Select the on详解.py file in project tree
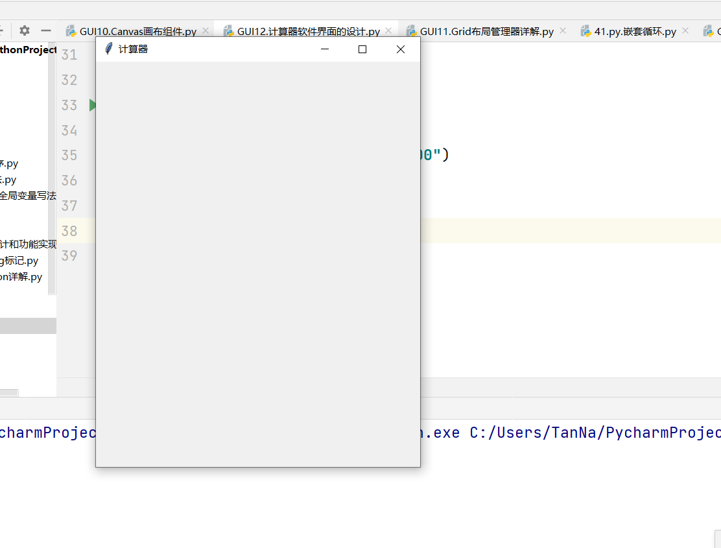721x548 pixels. pyautogui.click(x=21, y=277)
